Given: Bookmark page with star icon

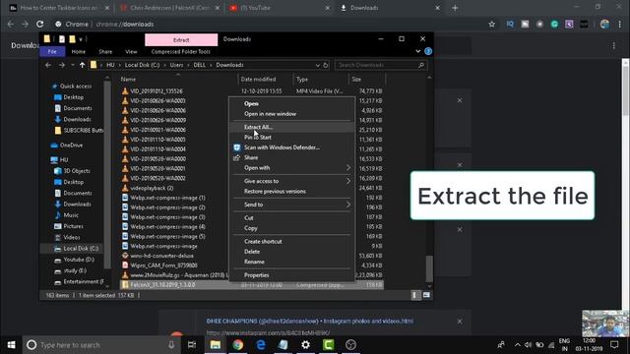Looking at the screenshot, I should click(x=492, y=24).
